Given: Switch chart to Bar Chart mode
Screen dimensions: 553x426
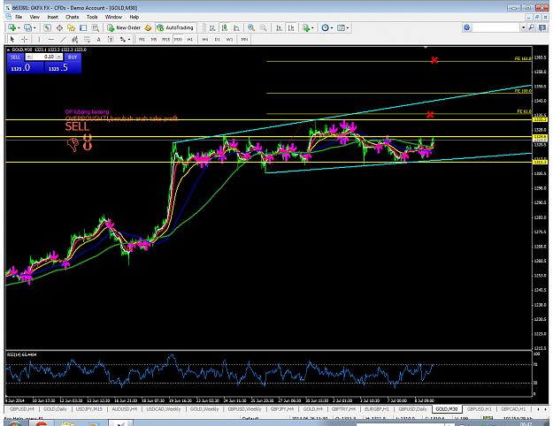Looking at the screenshot, I should point(212,27).
